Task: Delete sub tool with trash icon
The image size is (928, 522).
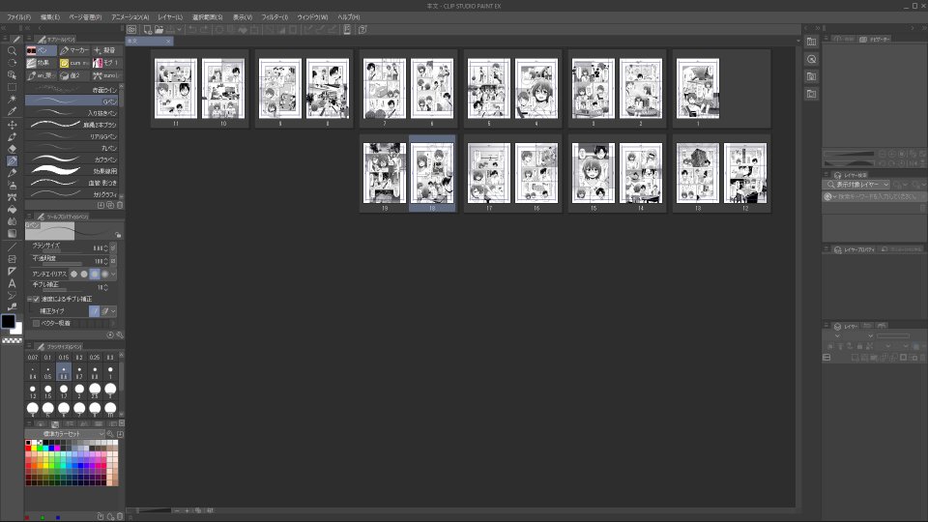Action: 120,205
